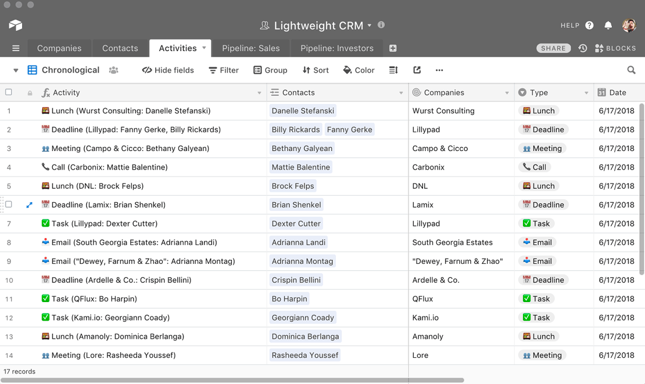645x384 pixels.
Task: Expand the Lamix Deadline record
Action: pyautogui.click(x=29, y=204)
